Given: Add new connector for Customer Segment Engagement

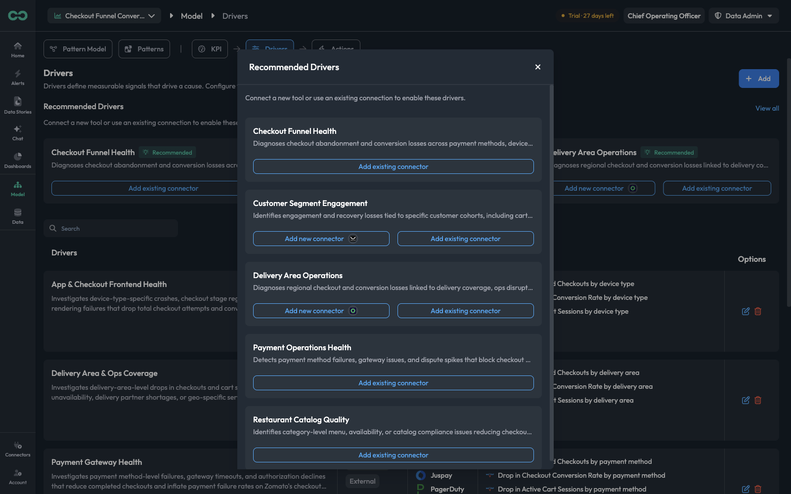Looking at the screenshot, I should point(321,239).
